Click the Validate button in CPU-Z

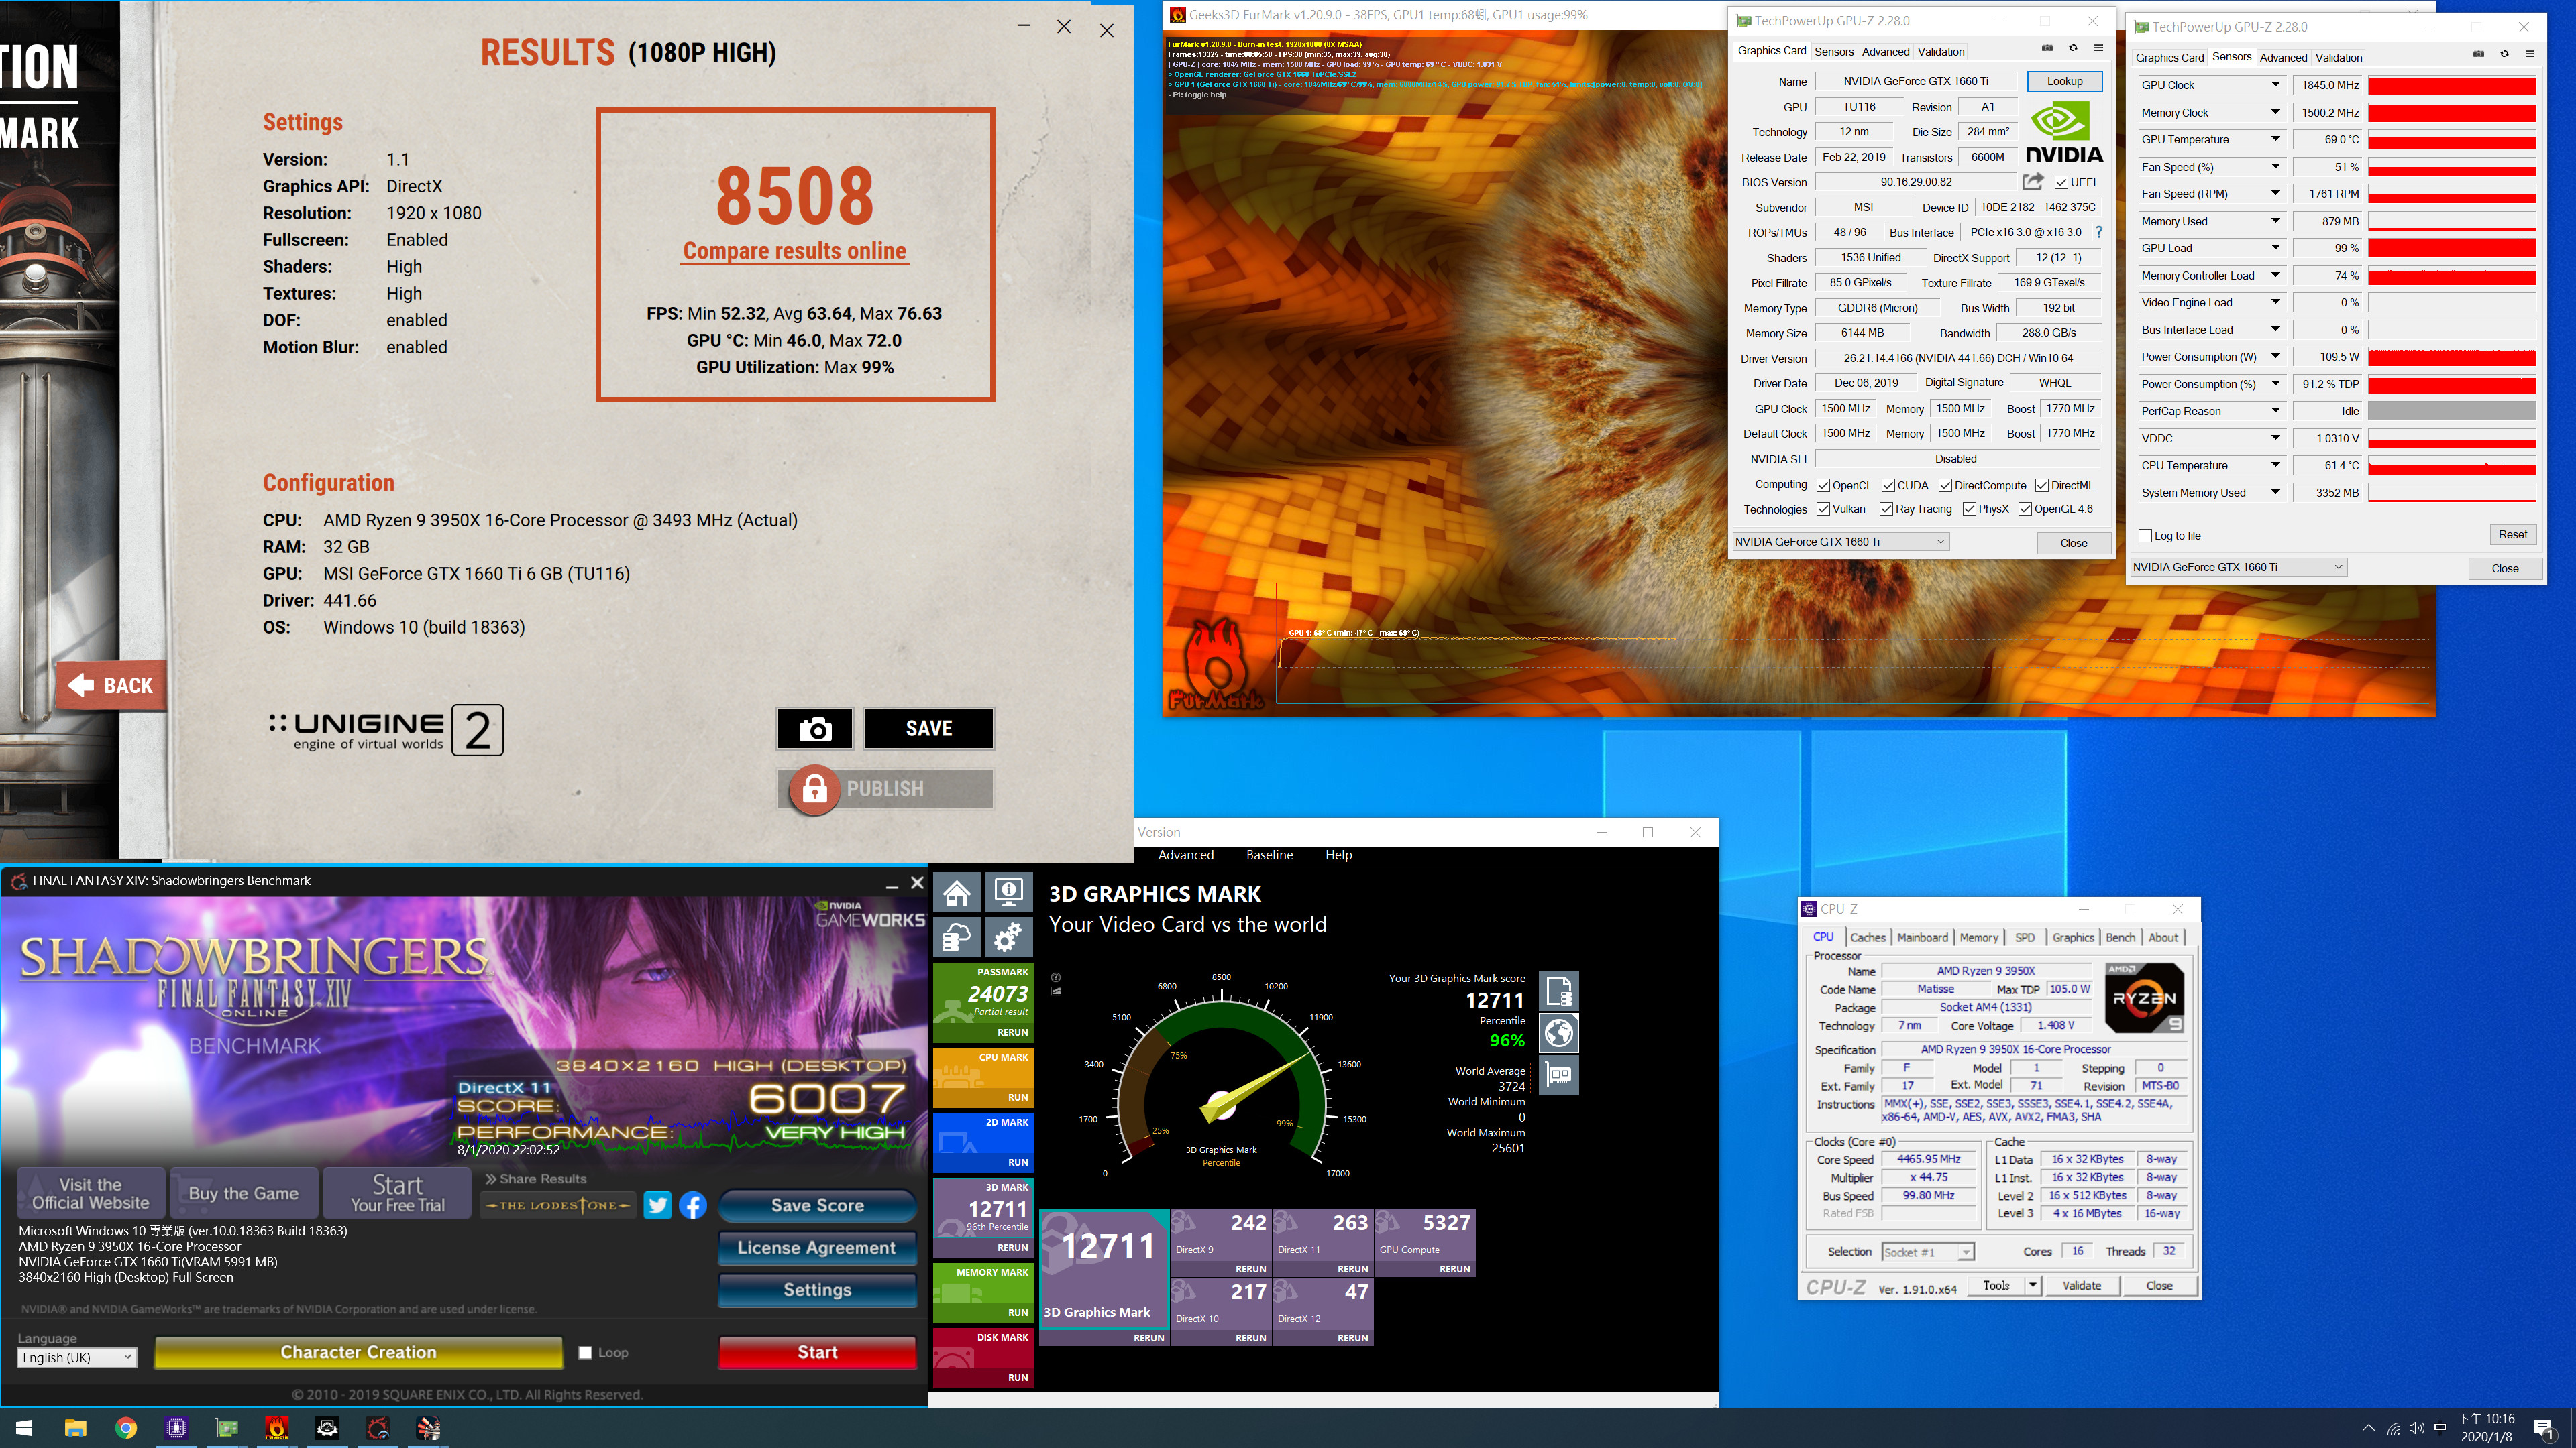tap(2081, 1286)
